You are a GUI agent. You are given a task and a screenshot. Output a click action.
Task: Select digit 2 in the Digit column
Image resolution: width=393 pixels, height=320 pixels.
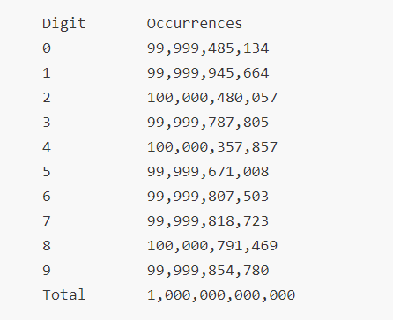tap(47, 98)
